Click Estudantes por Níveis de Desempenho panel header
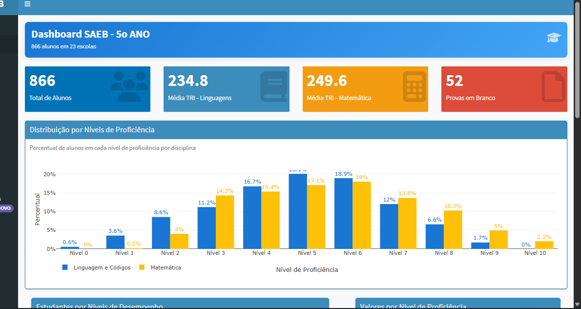This screenshot has width=581, height=309. 180,304
